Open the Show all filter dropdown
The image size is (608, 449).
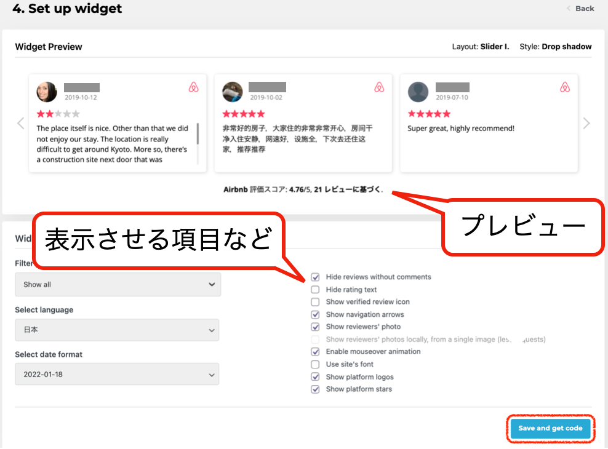[x=118, y=285]
